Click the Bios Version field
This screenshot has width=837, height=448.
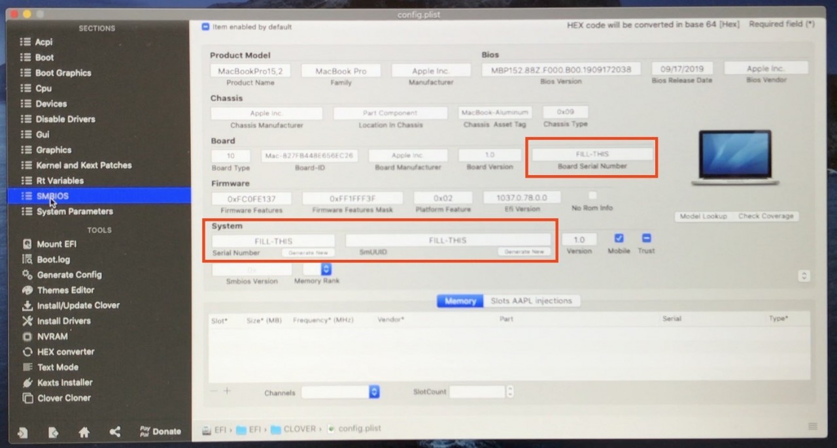(x=561, y=69)
